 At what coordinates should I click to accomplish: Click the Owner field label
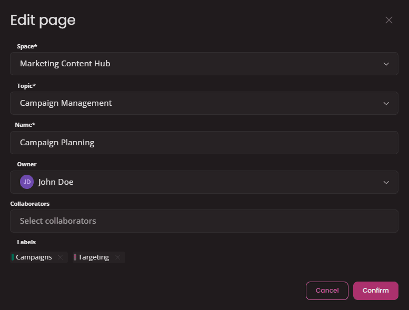(x=27, y=164)
